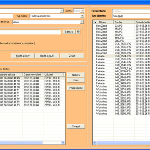Select the row with file IMG_9489.JPG
This screenshot has height=150, width=150.
coord(122,83)
